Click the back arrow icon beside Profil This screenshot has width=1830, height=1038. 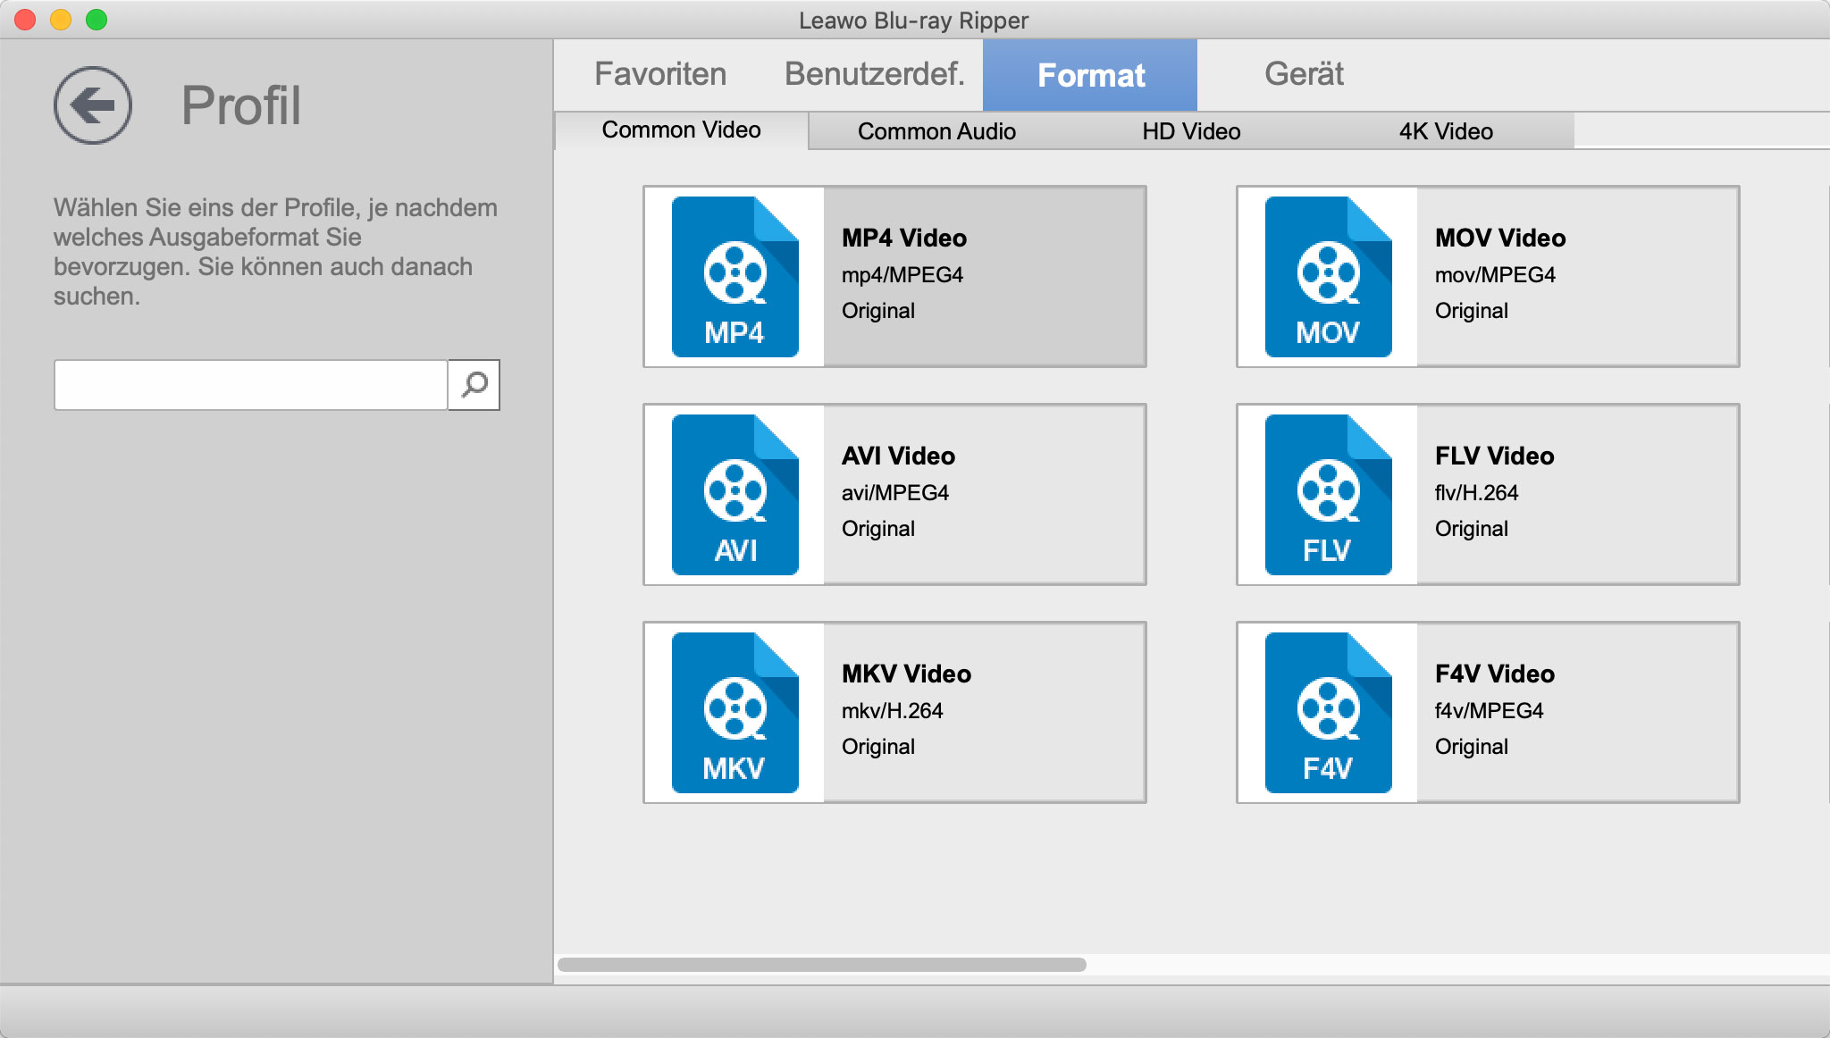[93, 105]
